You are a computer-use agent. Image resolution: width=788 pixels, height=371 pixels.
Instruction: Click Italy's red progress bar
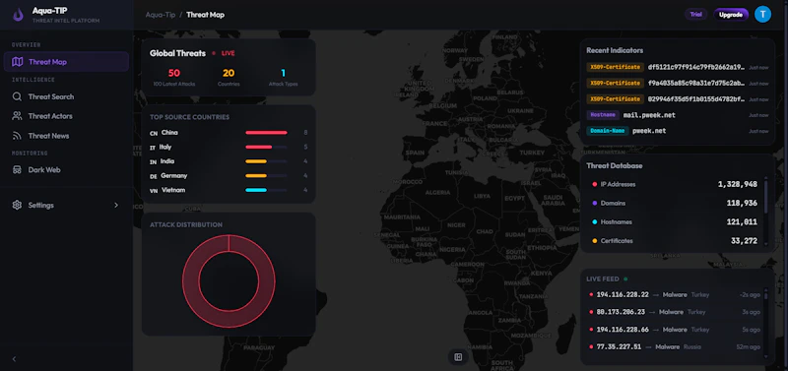tap(259, 147)
